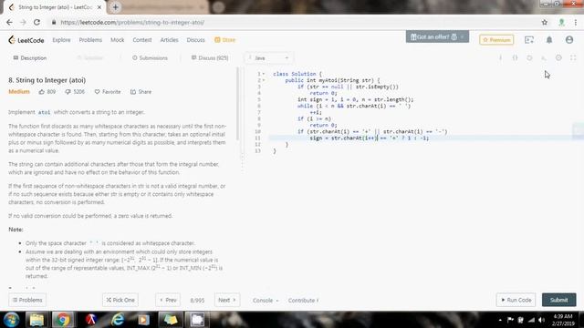Screen dimensions: 584x328
Task: Open the Java language dropdown
Action: [268, 58]
